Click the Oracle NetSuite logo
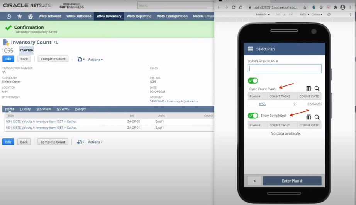The height and width of the screenshot is (205, 356). click(27, 5)
